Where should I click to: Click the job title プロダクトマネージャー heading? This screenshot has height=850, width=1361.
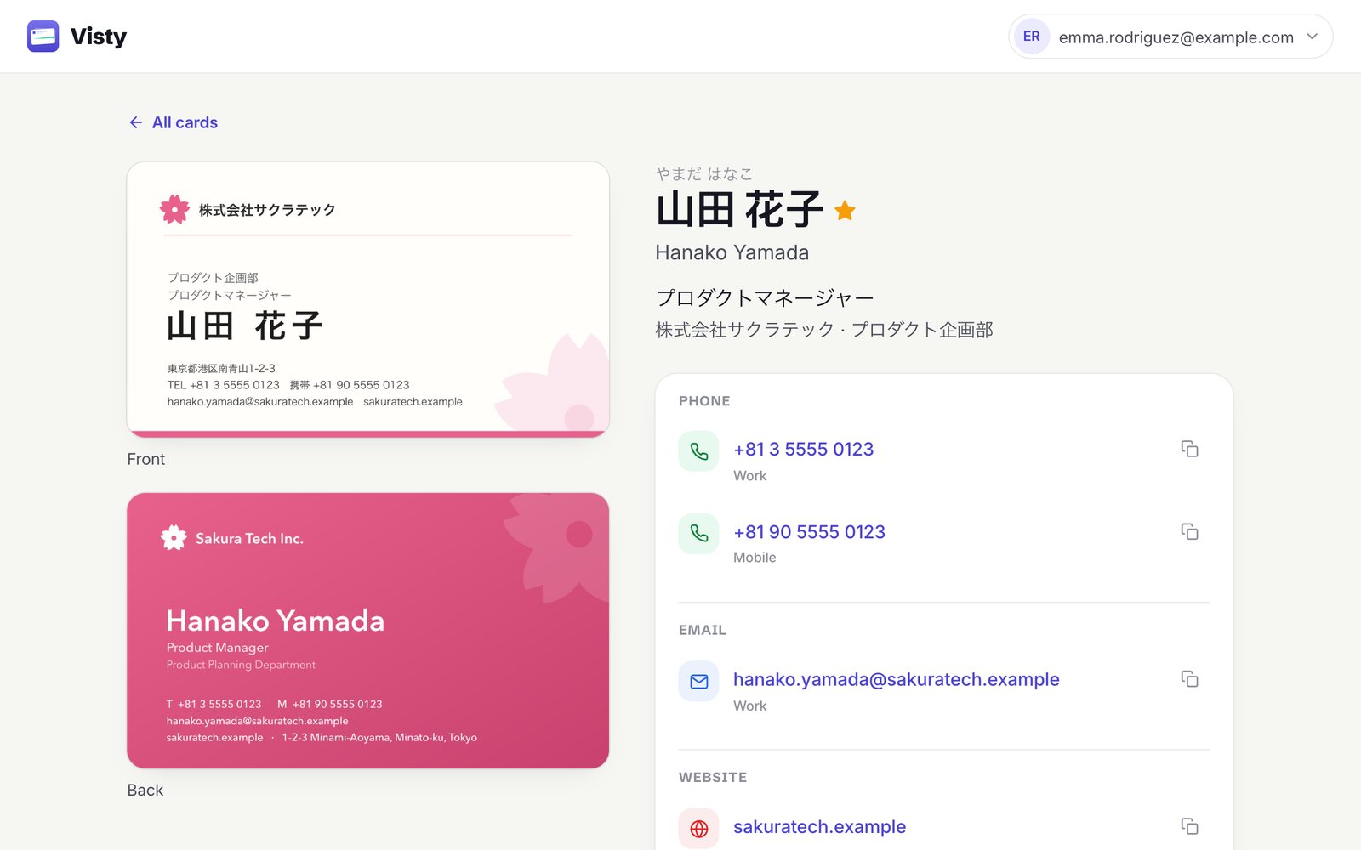coord(765,298)
